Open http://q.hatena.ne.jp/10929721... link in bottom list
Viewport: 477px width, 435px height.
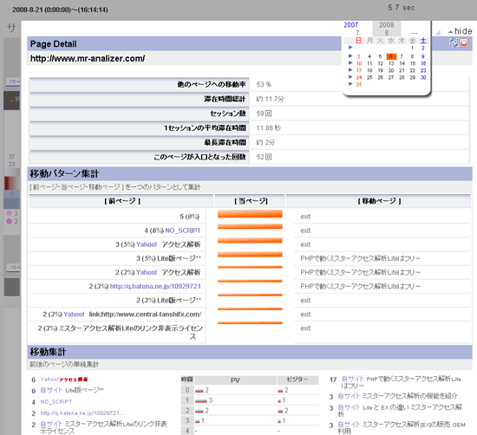tap(82, 413)
